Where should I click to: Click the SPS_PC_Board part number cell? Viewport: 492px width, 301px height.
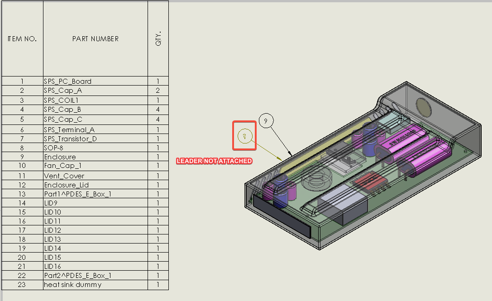tap(96, 81)
